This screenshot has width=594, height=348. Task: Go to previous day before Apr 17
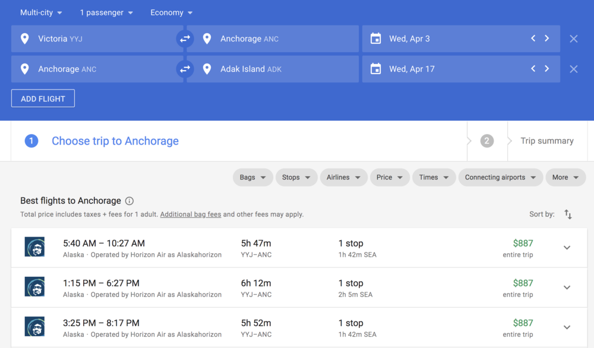[x=533, y=69]
